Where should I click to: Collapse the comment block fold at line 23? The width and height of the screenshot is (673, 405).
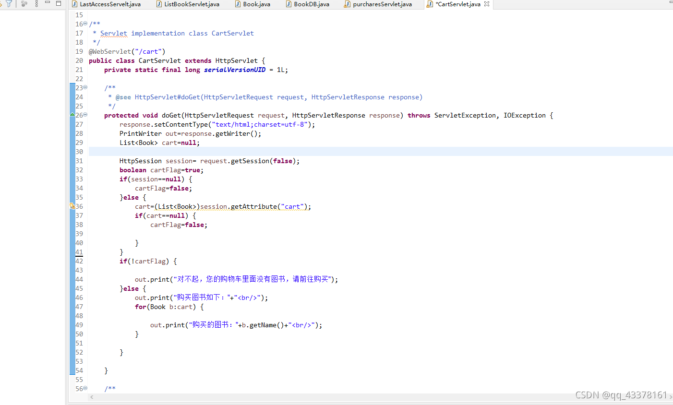(x=84, y=87)
